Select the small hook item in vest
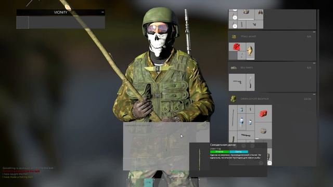This screenshot has height=187, width=333. coord(241,56)
